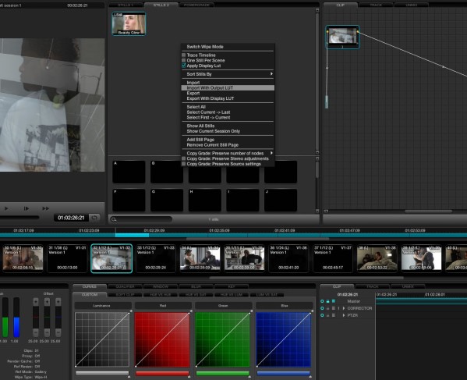Toggle the Master track lock icon
467x380 pixels.
pyautogui.click(x=327, y=301)
